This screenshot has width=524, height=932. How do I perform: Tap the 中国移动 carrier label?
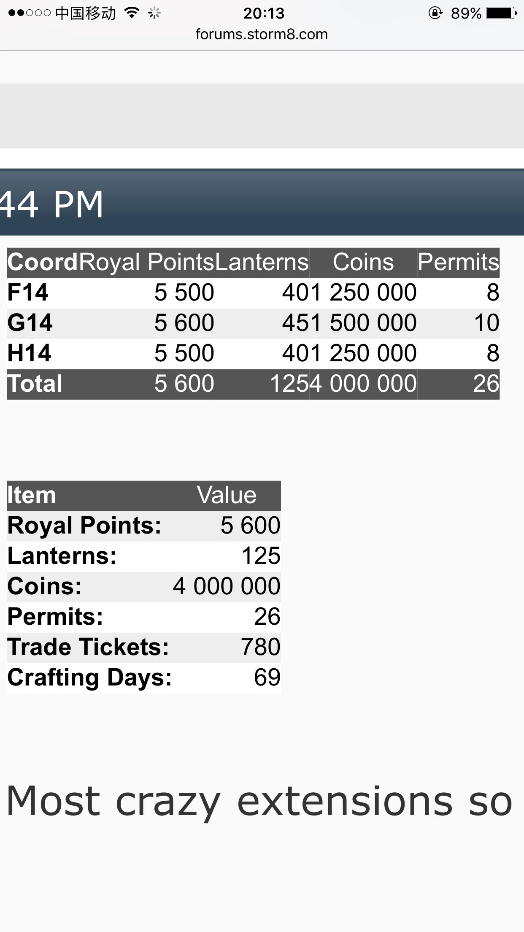point(85,14)
